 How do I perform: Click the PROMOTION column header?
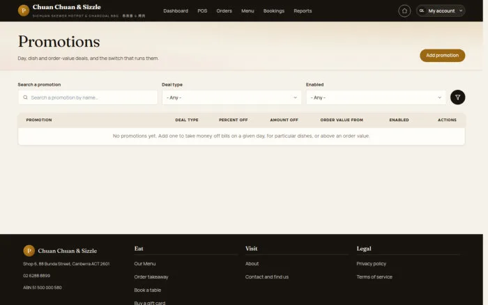pyautogui.click(x=39, y=120)
